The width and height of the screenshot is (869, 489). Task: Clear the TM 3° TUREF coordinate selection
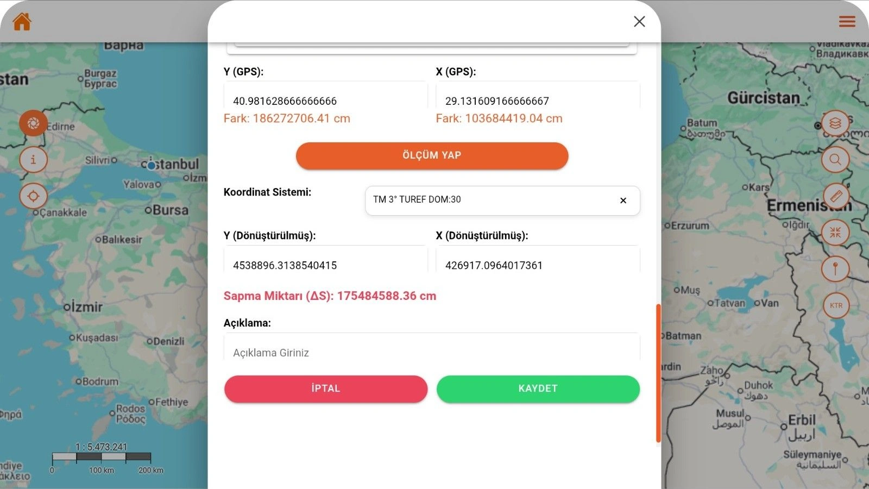pos(623,200)
